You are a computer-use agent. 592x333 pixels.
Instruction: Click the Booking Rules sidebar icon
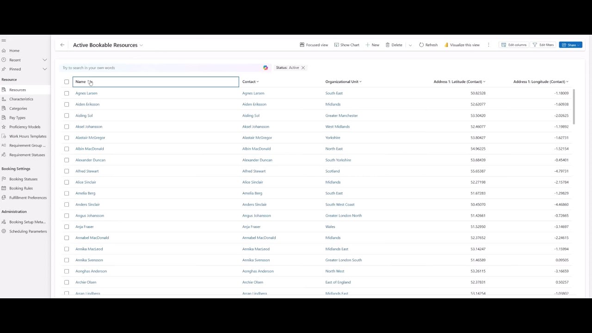click(x=4, y=188)
